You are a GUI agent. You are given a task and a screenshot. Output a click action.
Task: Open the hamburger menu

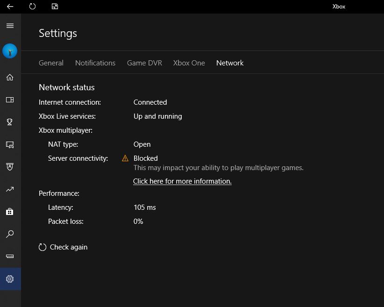tap(10, 26)
